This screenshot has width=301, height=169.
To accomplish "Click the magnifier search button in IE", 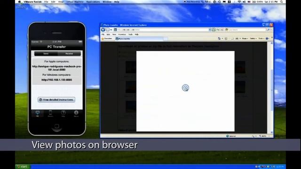I will click(x=268, y=30).
